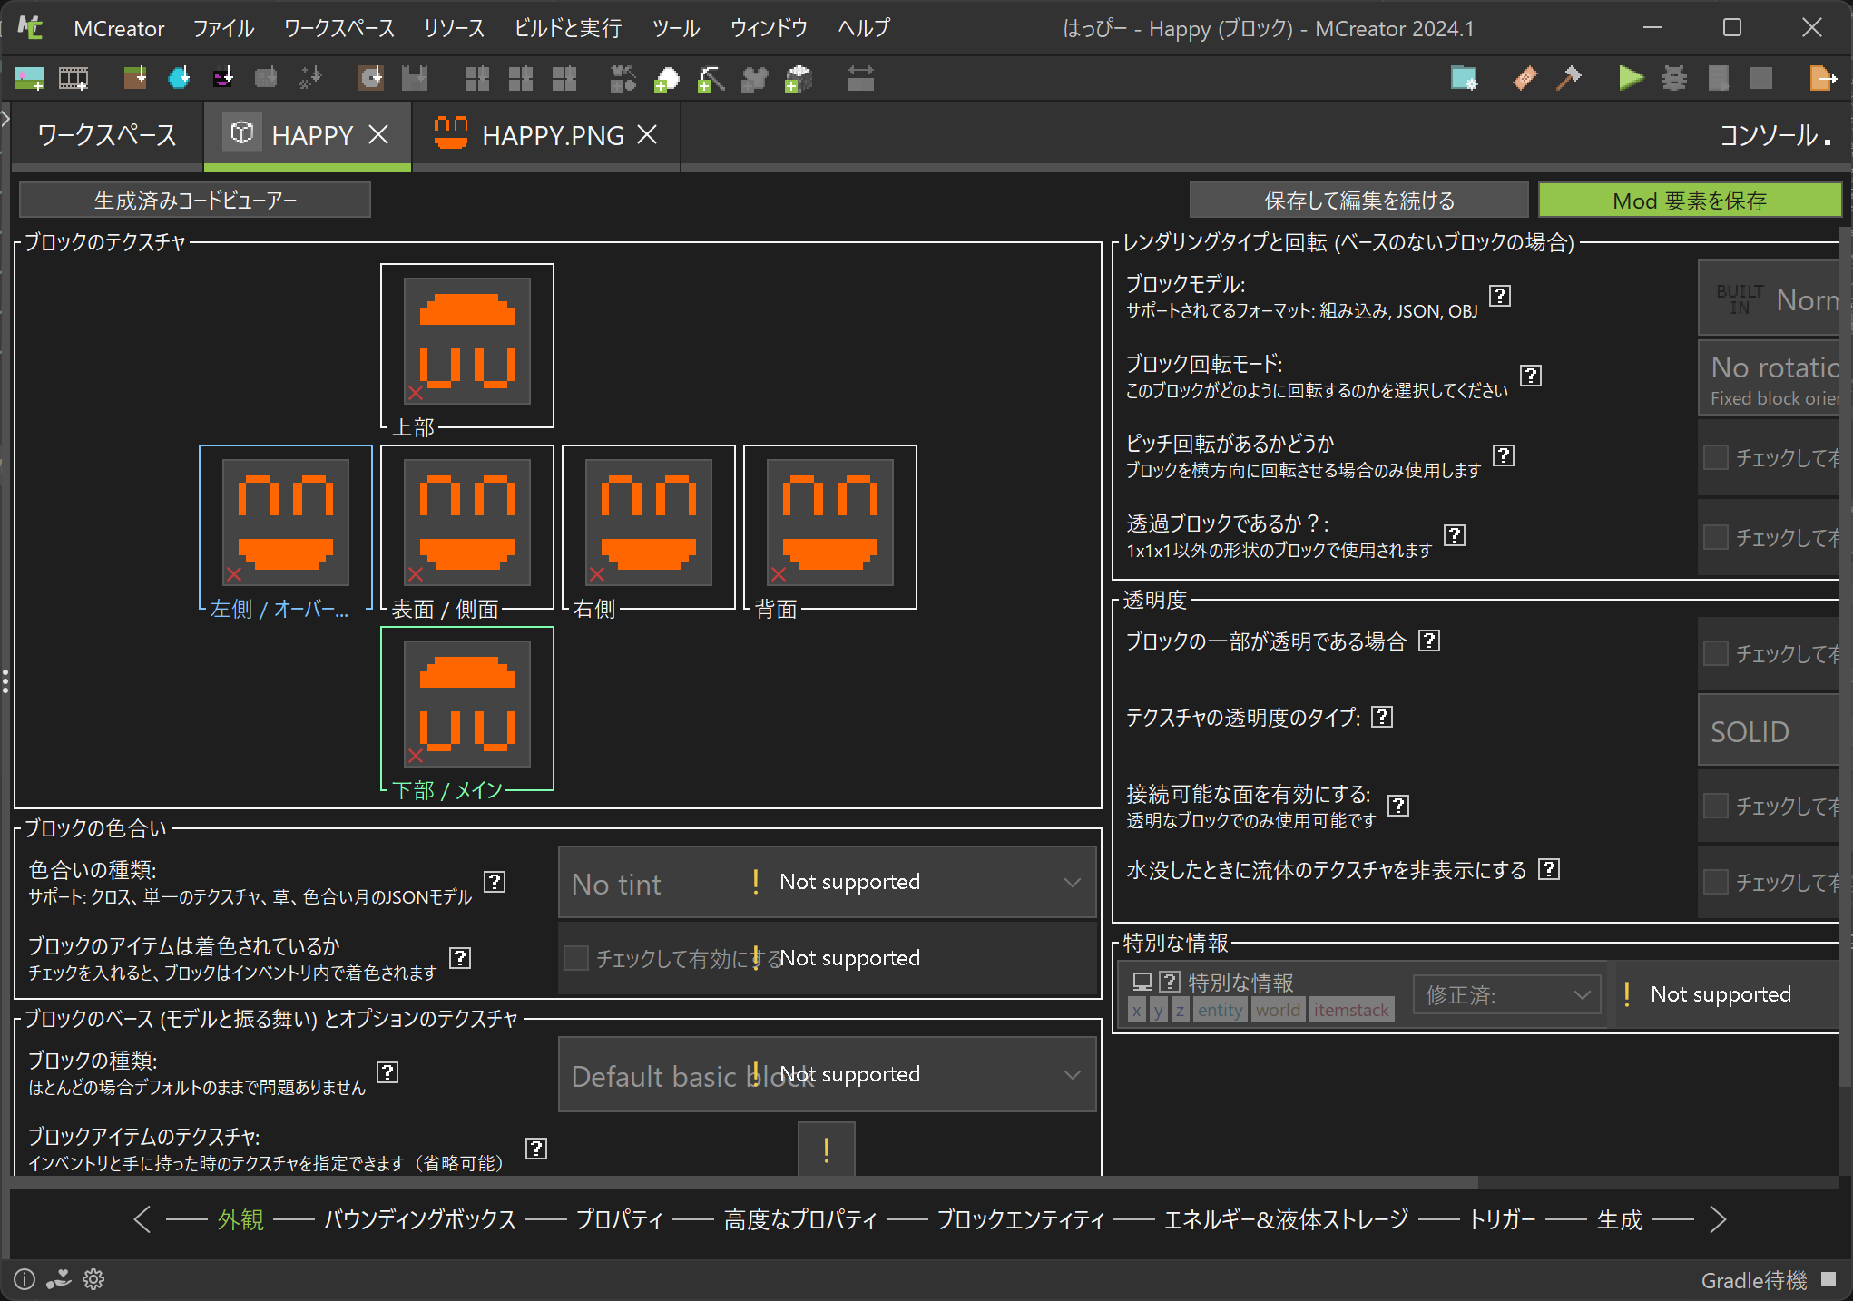Click the import block texture icon
1853x1301 pixels.
coord(135,79)
